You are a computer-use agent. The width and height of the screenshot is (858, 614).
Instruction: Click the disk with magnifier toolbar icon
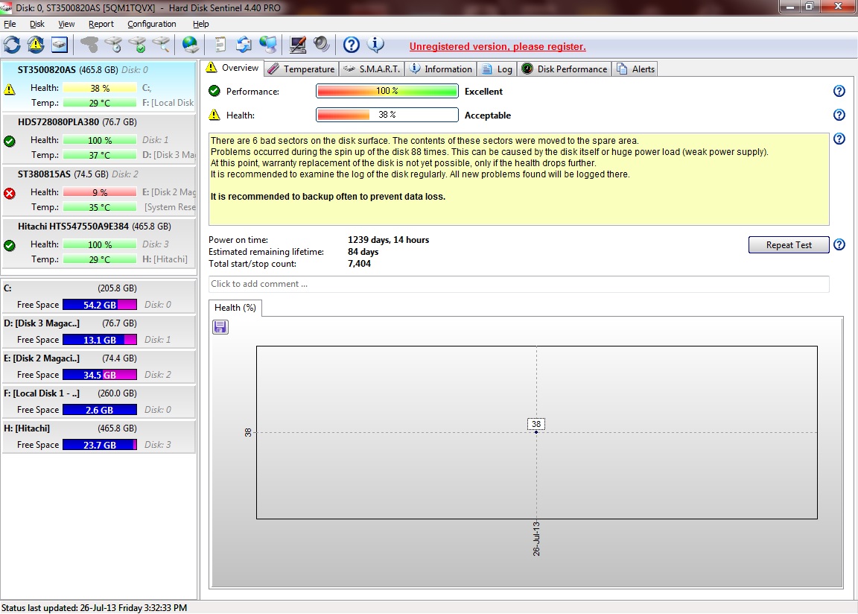pos(161,45)
